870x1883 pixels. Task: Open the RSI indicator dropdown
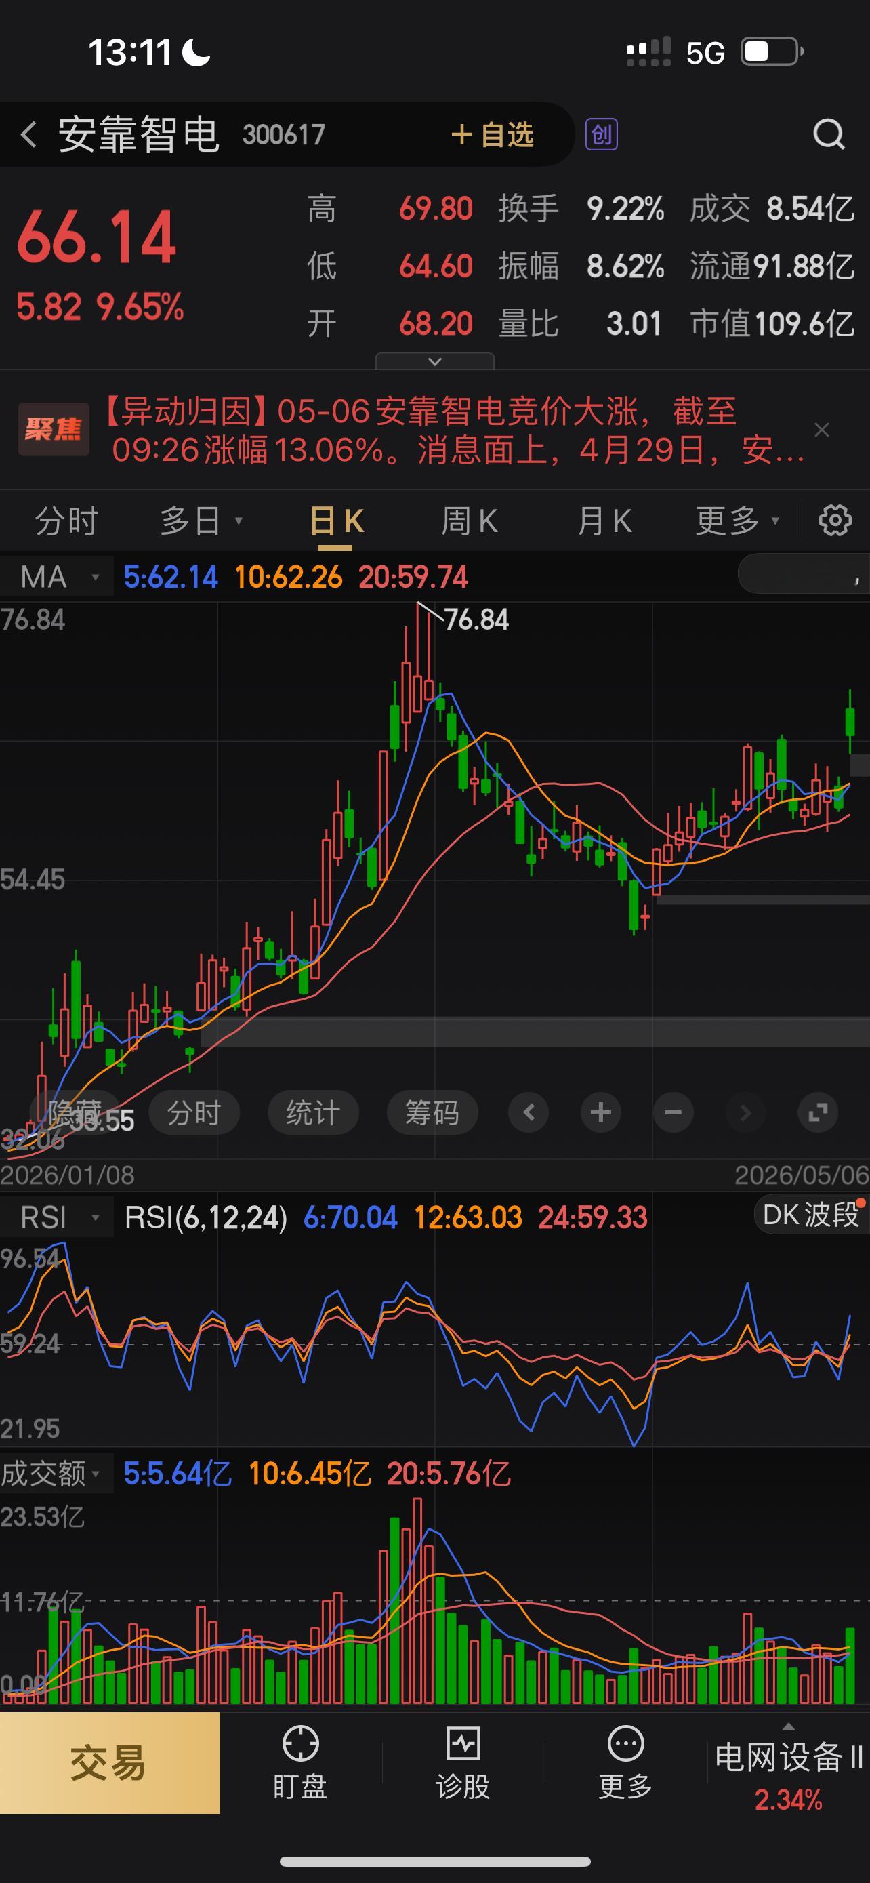coord(57,1217)
